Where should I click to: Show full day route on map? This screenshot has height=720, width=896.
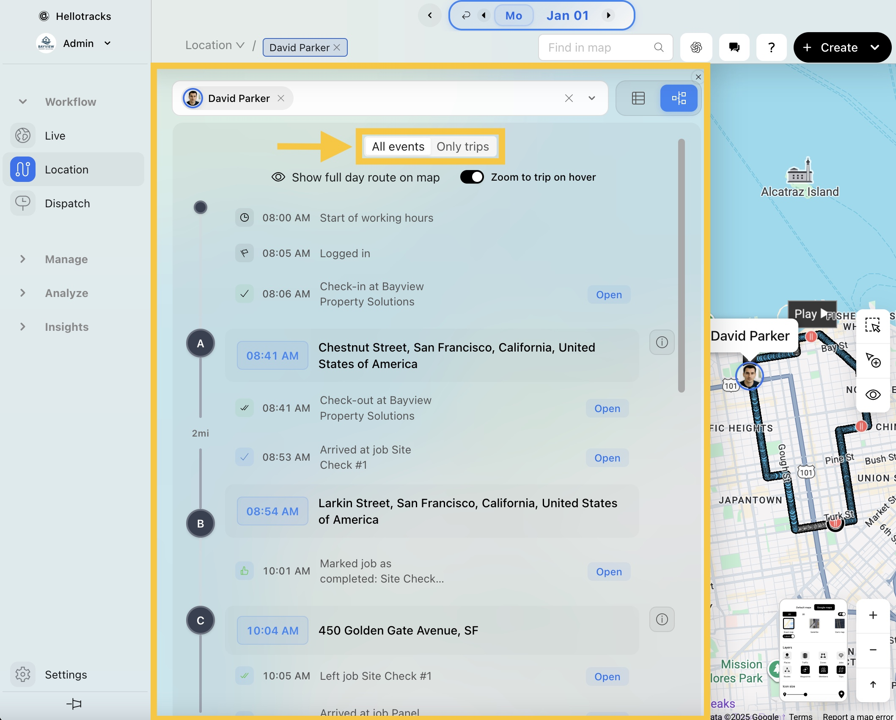tap(356, 177)
